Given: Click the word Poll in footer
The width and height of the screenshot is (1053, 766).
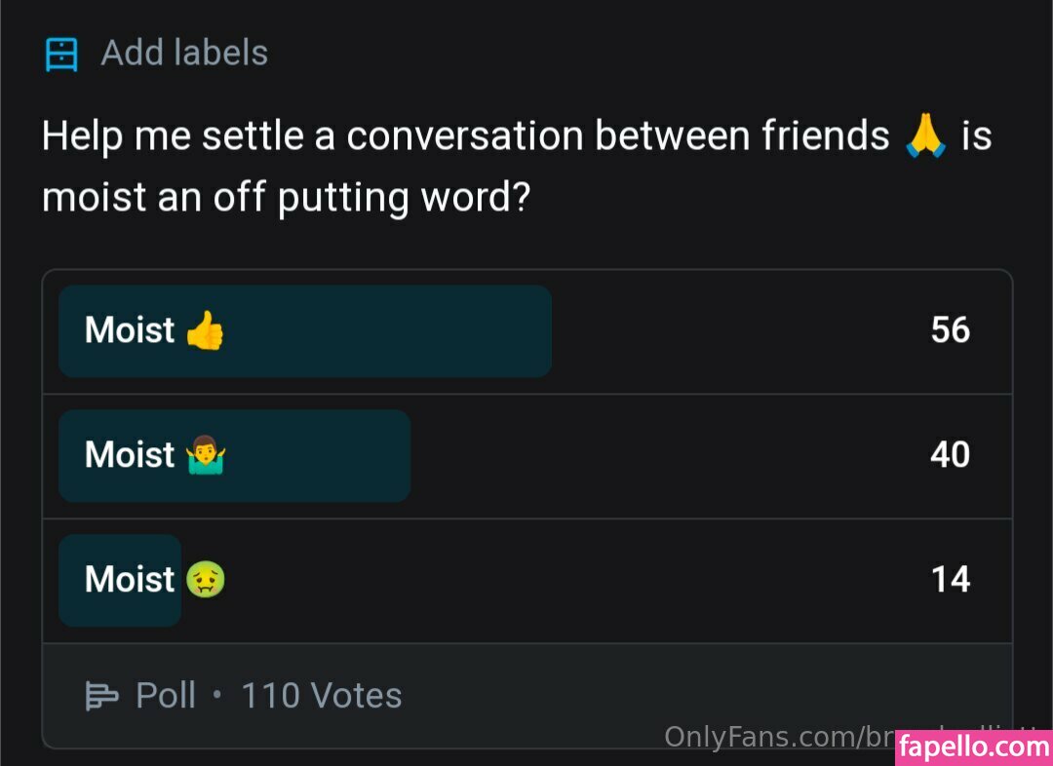Looking at the screenshot, I should coord(166,696).
